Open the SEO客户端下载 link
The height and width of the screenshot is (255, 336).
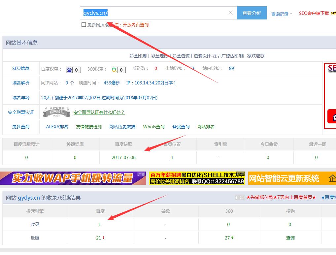314,13
